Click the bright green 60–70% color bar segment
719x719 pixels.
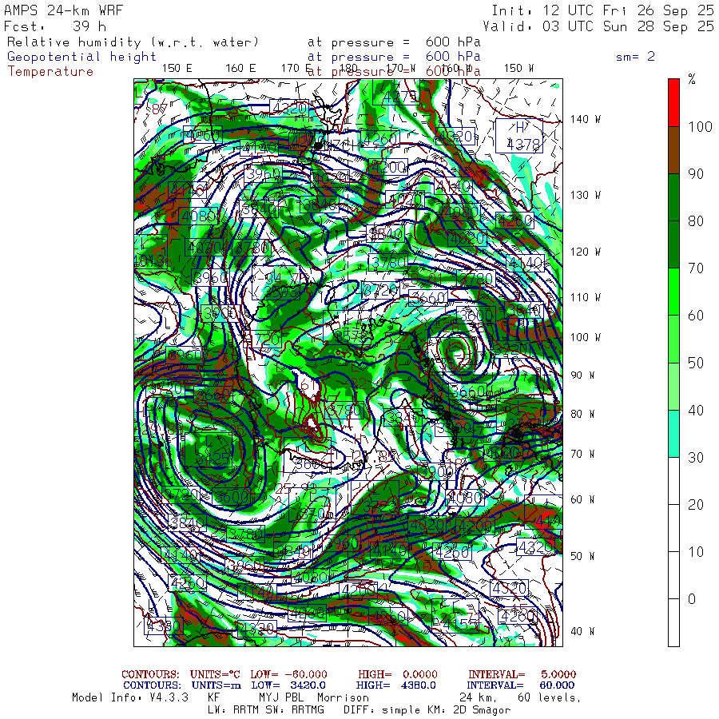[673, 292]
